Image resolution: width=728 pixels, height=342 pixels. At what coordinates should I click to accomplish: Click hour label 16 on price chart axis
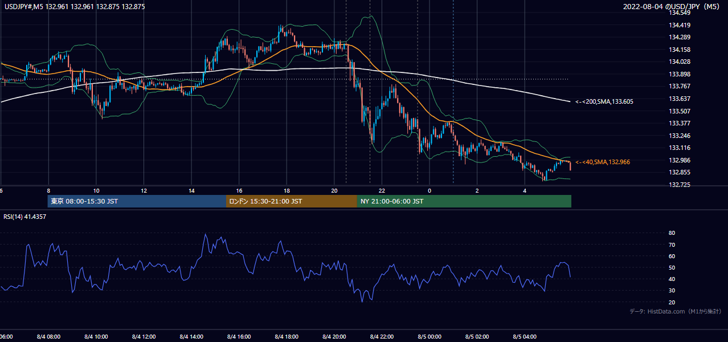point(239,191)
